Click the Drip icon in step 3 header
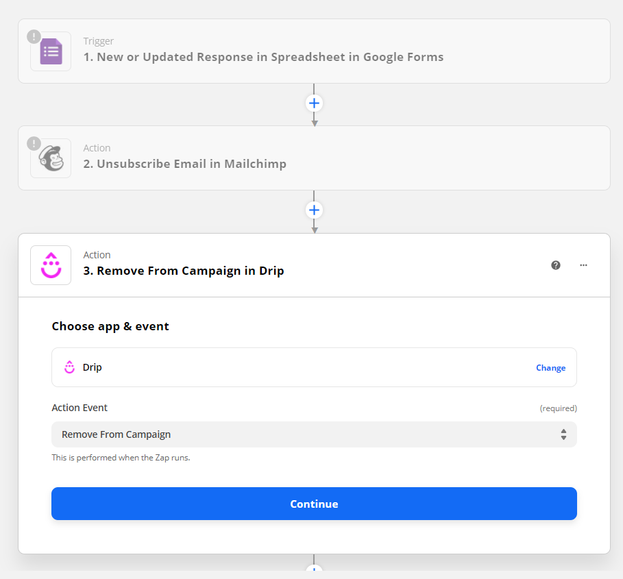Image resolution: width=623 pixels, height=579 pixels. pyautogui.click(x=51, y=265)
